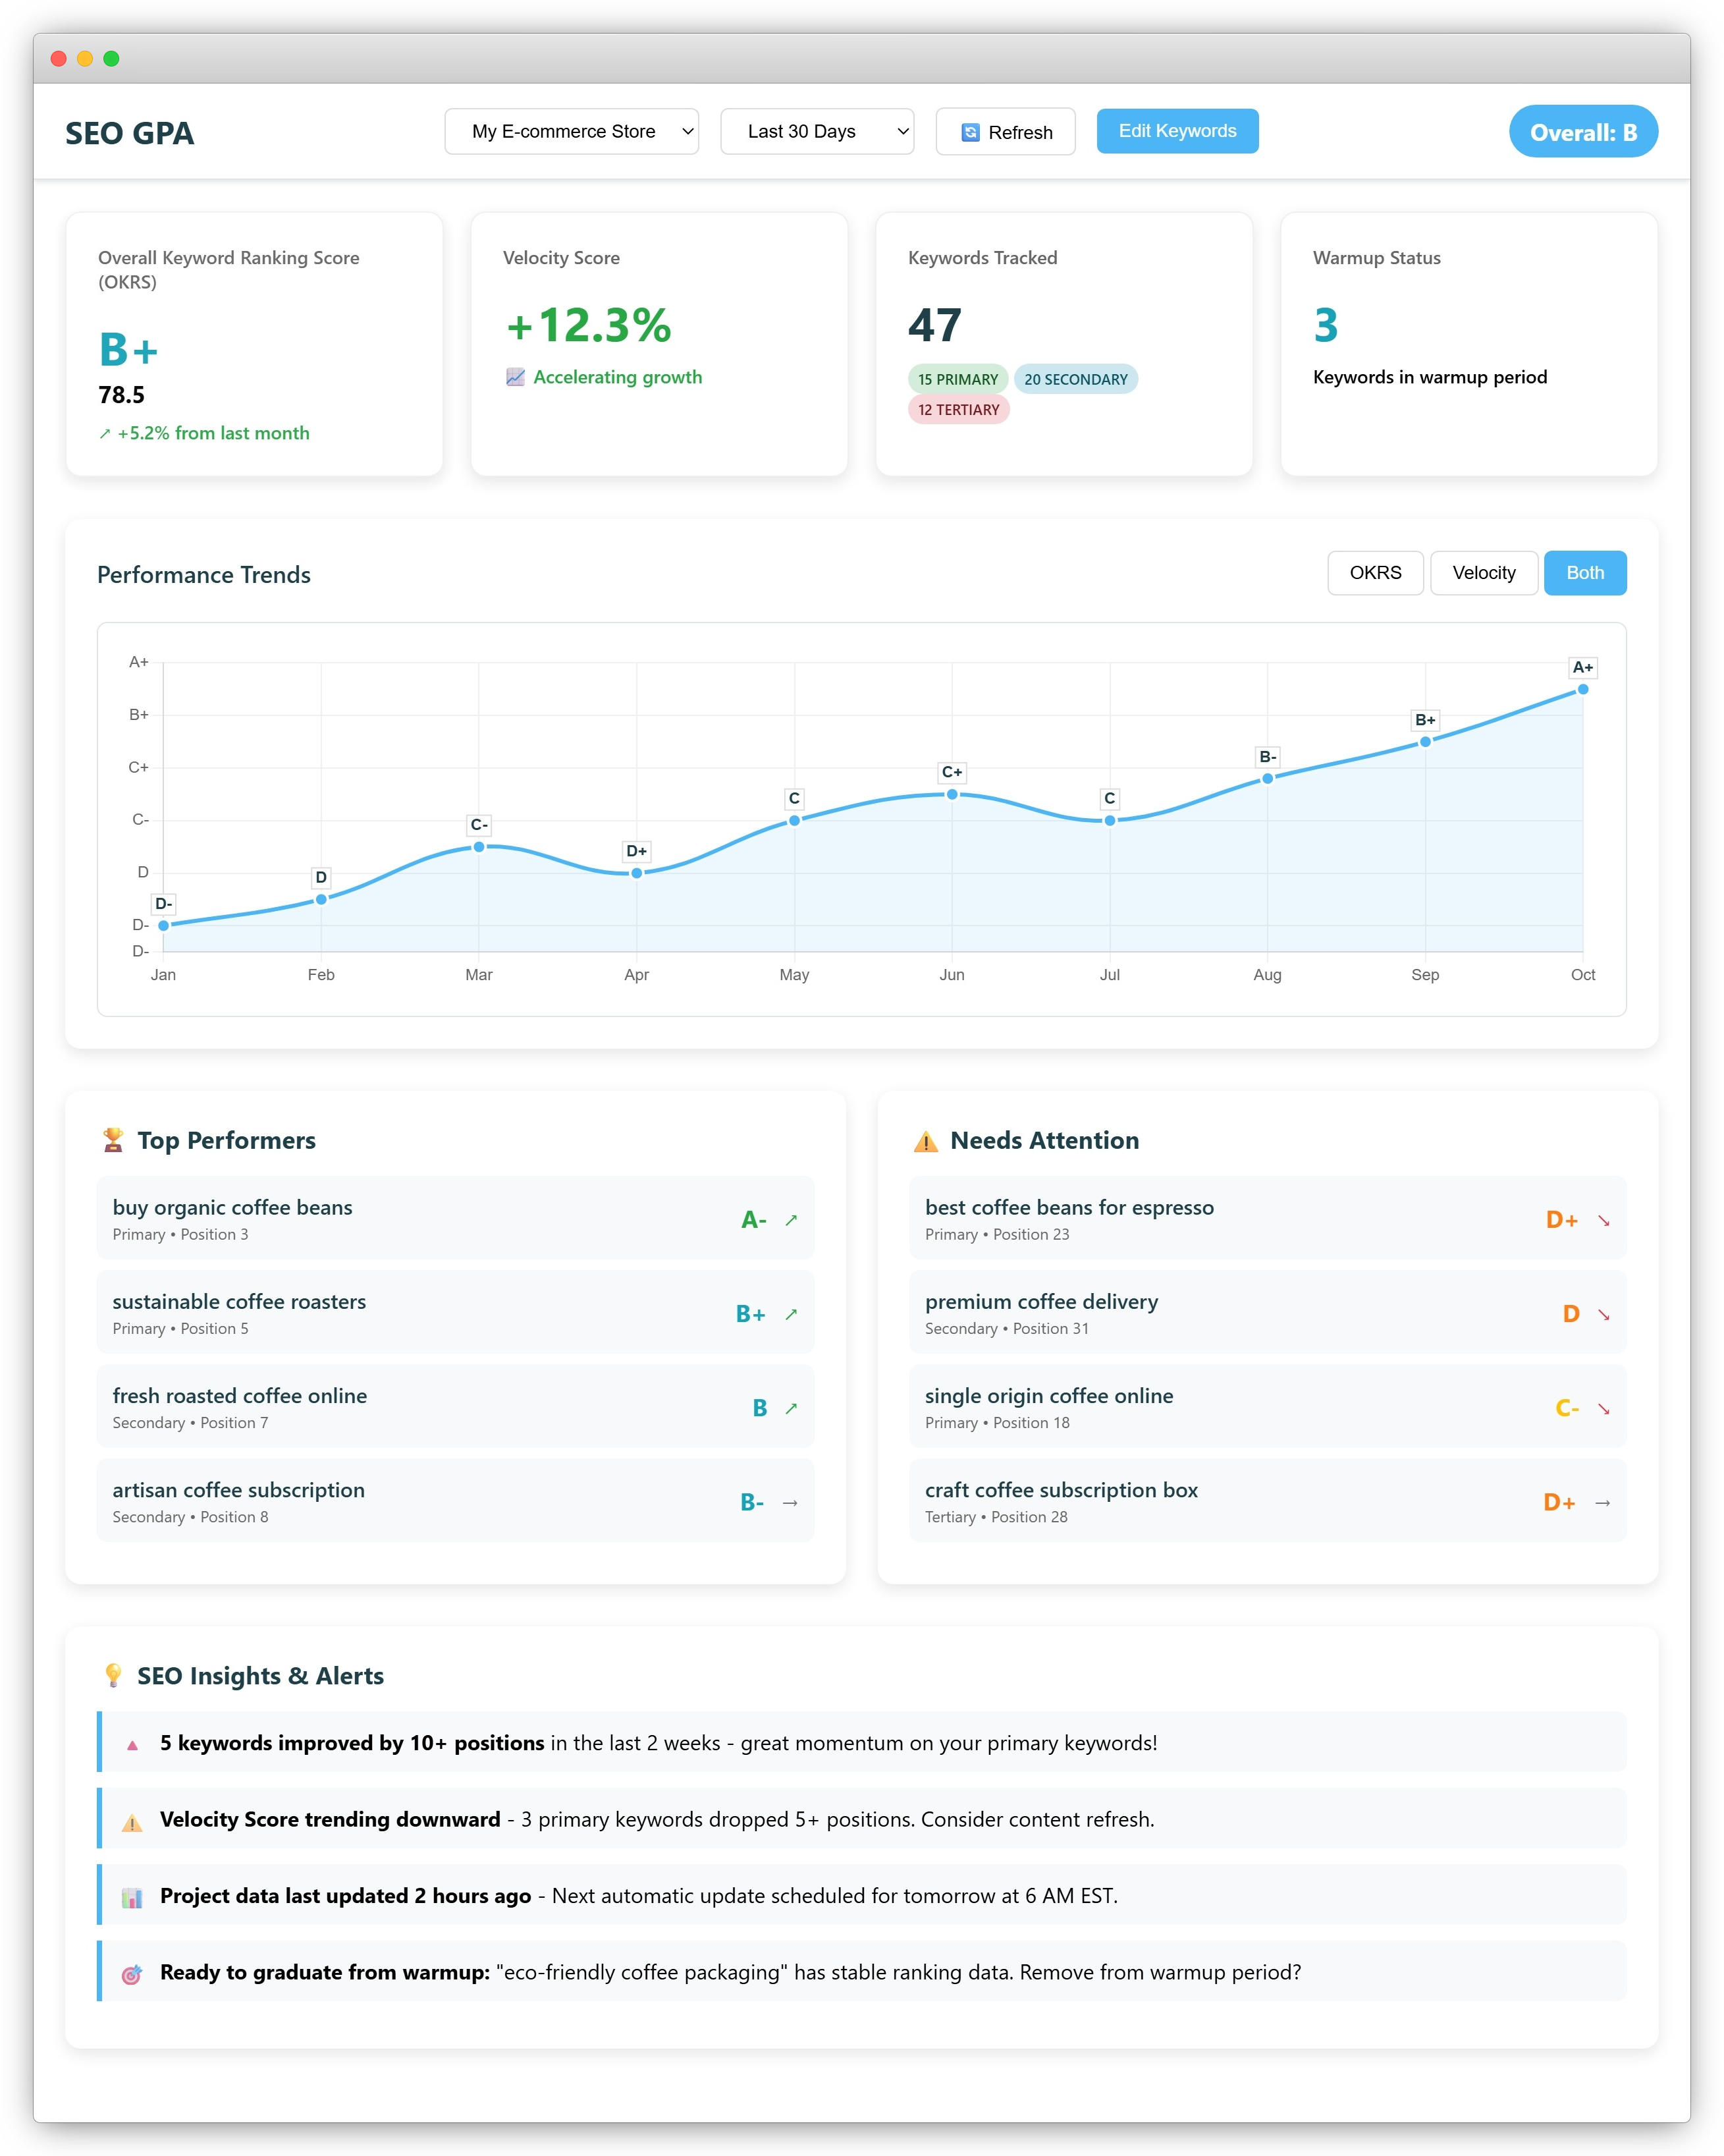Click the refresh arrows icon beside Refresh
Viewport: 1724px width, 2156px height.
click(971, 131)
